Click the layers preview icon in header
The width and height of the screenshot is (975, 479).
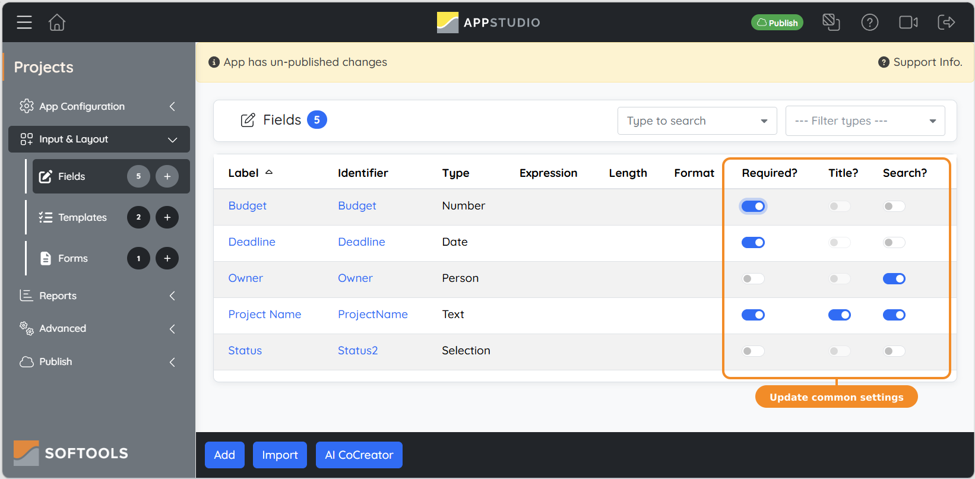tap(831, 23)
